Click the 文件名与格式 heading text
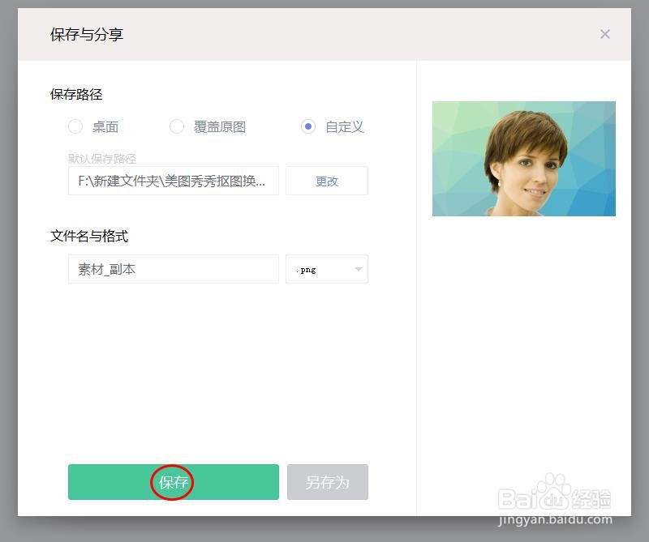Screen dimensions: 649x542 pos(89,236)
